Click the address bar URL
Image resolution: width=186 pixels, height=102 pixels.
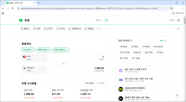pyautogui.click(x=89, y=8)
